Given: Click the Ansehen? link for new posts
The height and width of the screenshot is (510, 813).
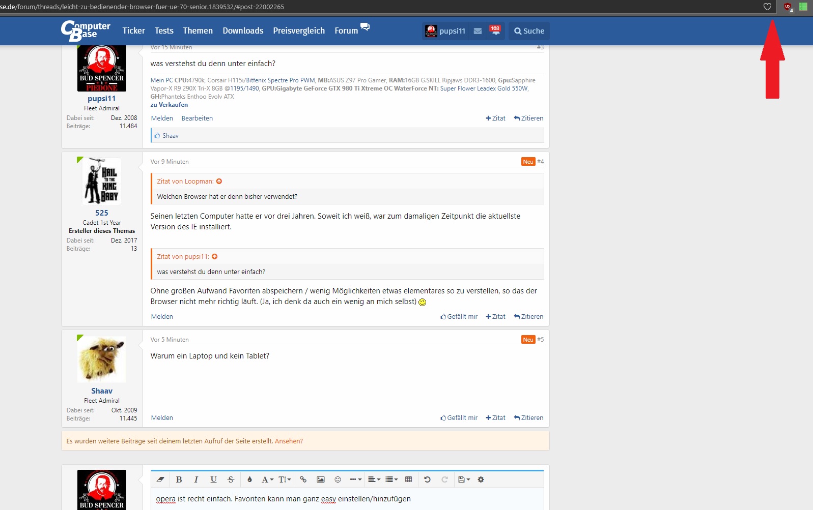Looking at the screenshot, I should pos(289,441).
